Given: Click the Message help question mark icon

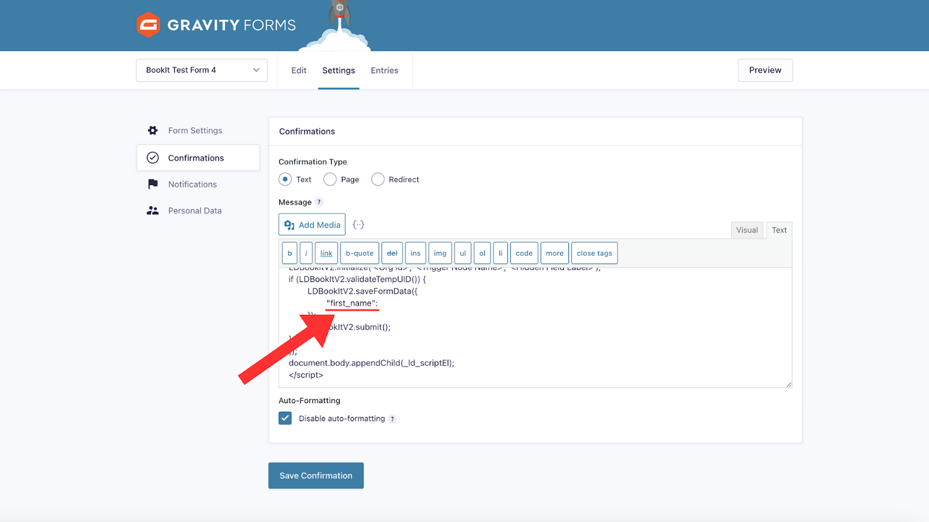Looking at the screenshot, I should coord(319,202).
